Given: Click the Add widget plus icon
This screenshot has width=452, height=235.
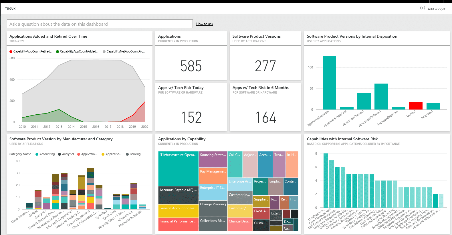Looking at the screenshot, I should [423, 8].
